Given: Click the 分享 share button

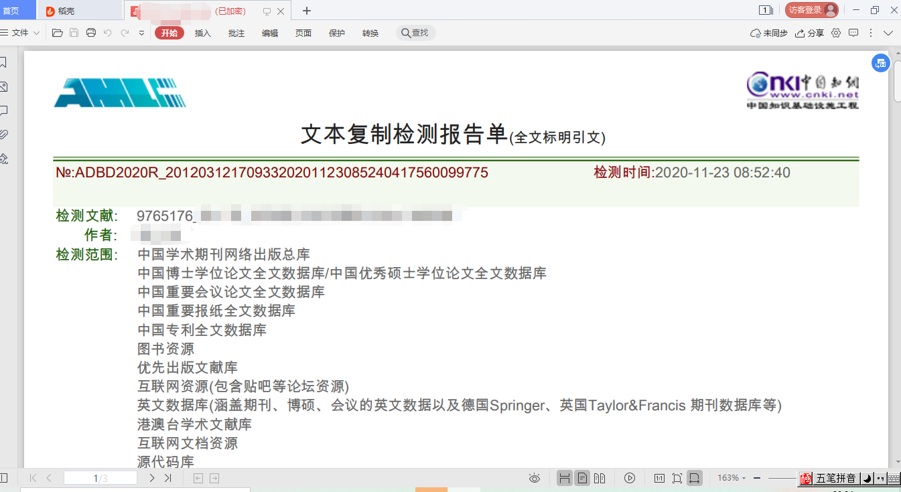Looking at the screenshot, I should point(809,33).
